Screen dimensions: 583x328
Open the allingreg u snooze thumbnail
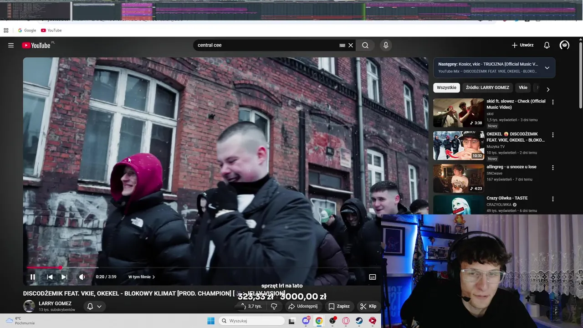[459, 178]
